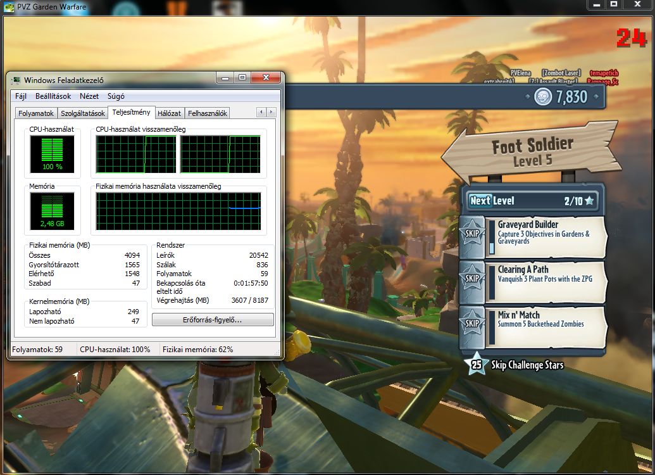This screenshot has height=475, width=655.
Task: Click the physical memory history graph
Action: pos(178,211)
